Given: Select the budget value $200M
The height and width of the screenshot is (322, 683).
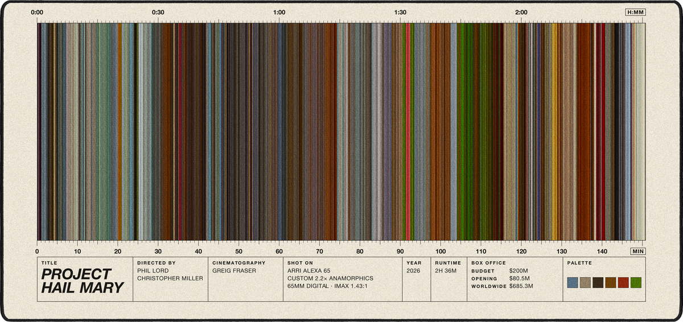Looking at the screenshot, I should click(519, 271).
